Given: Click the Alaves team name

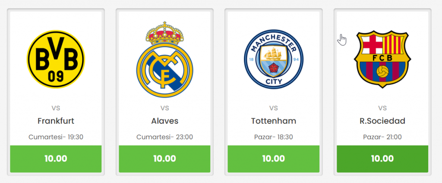Looking at the screenshot, I should pyautogui.click(x=164, y=121).
